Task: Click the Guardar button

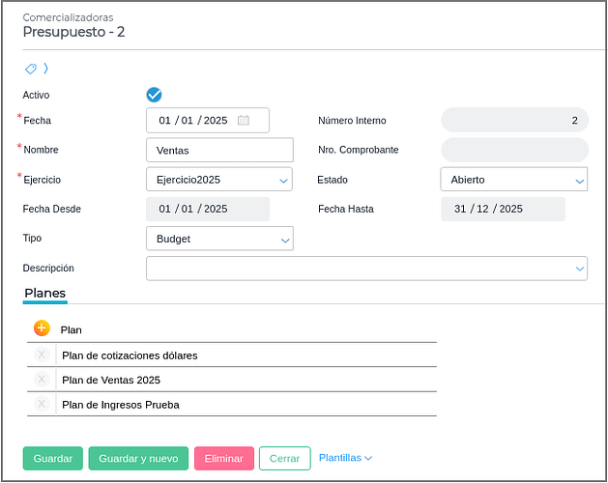Action: [x=53, y=458]
